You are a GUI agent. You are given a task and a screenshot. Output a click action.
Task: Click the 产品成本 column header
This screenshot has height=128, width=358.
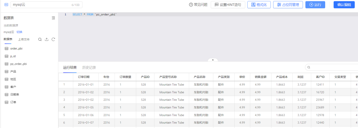[x=282, y=77]
